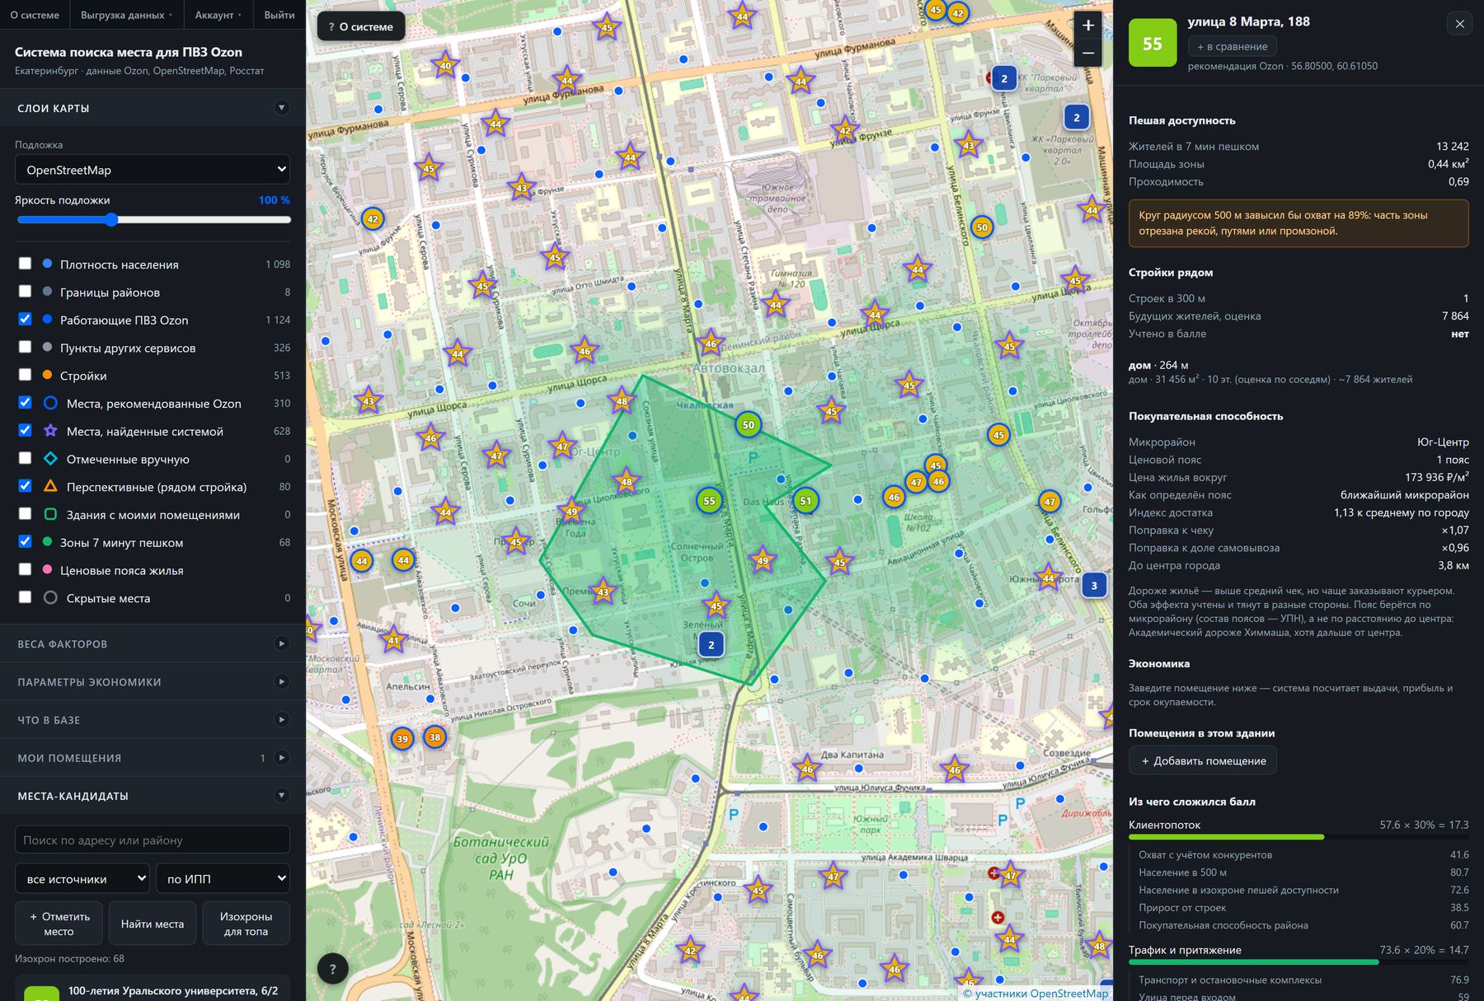Uncheck Перспективные (рядом стройка) checkbox
Image resolution: width=1484 pixels, height=1001 pixels.
25,486
